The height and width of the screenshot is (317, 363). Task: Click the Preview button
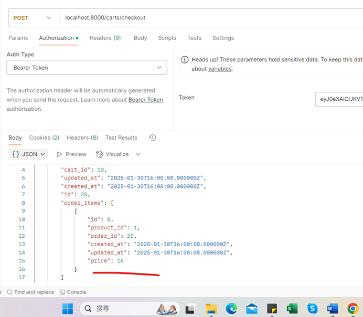(71, 154)
